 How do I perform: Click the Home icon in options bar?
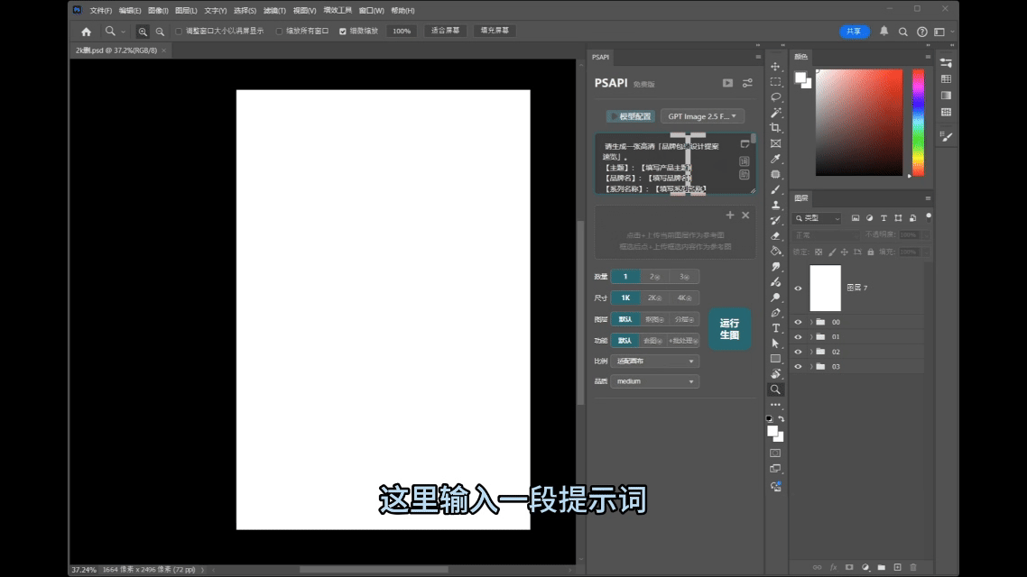tap(87, 32)
